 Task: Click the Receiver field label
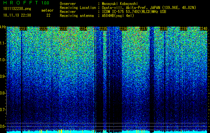(68, 12)
